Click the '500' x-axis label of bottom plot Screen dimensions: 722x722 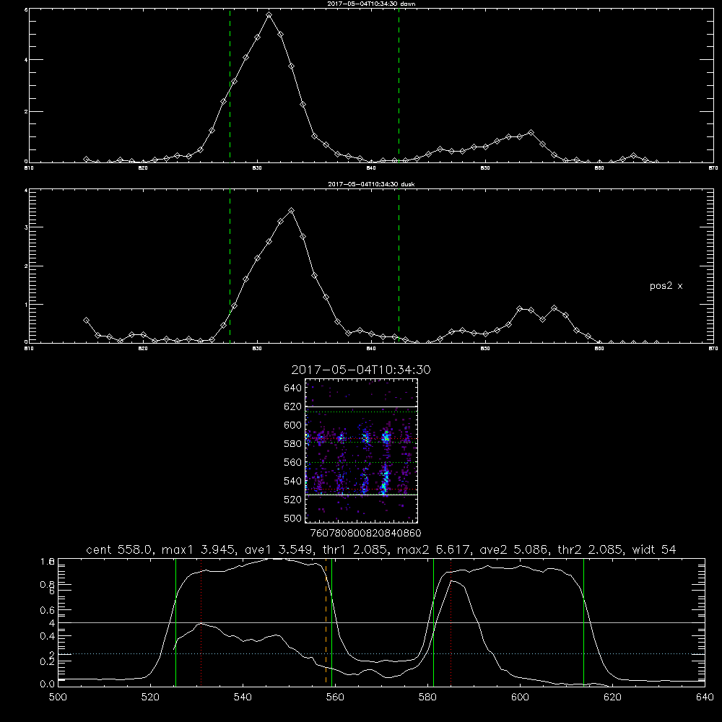[58, 697]
